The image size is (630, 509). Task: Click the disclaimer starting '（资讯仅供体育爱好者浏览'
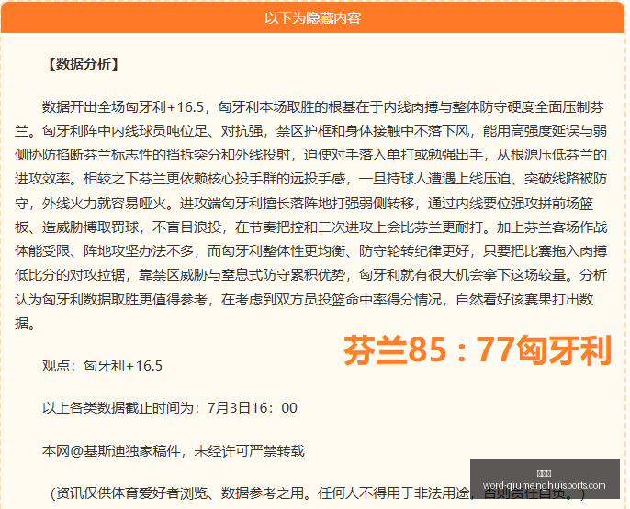click(318, 493)
